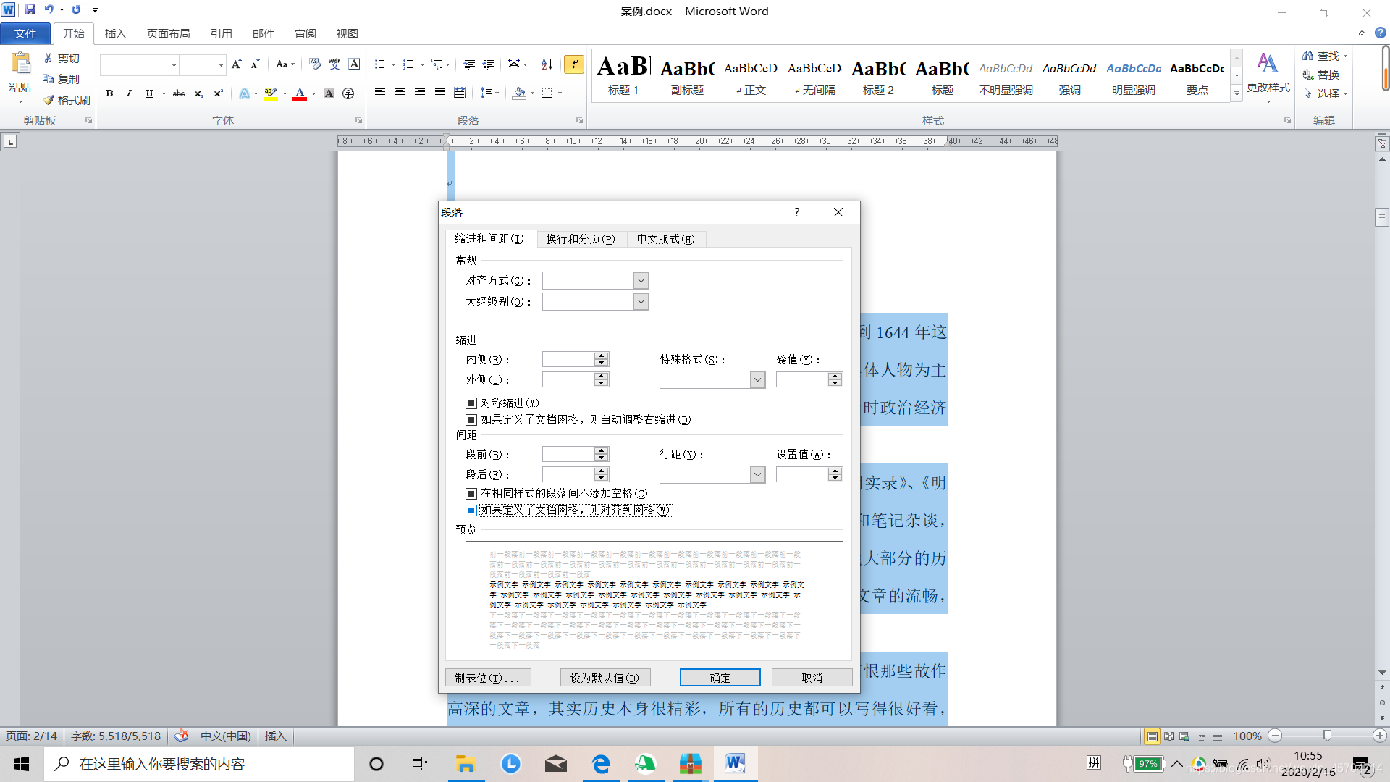Open the 行距 dropdown

(757, 475)
